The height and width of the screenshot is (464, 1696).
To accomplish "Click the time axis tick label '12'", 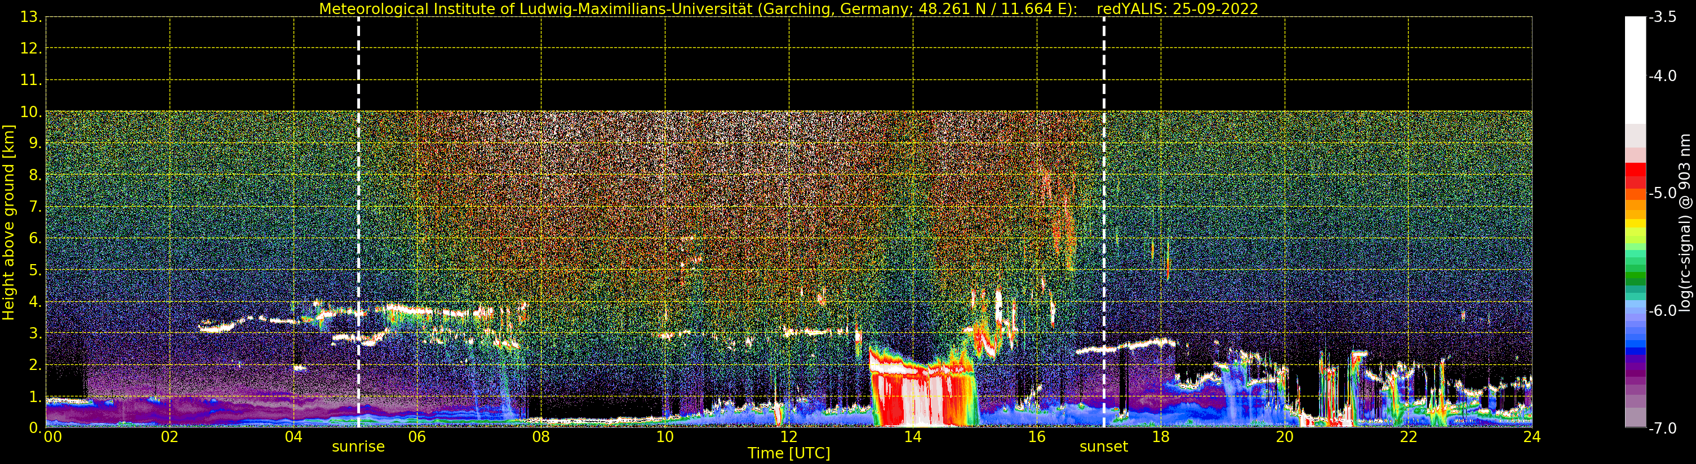I will (x=789, y=437).
